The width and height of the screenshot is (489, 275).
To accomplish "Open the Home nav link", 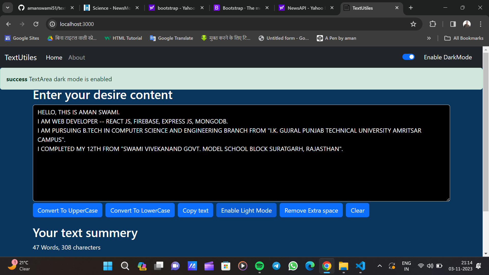I will point(54,58).
